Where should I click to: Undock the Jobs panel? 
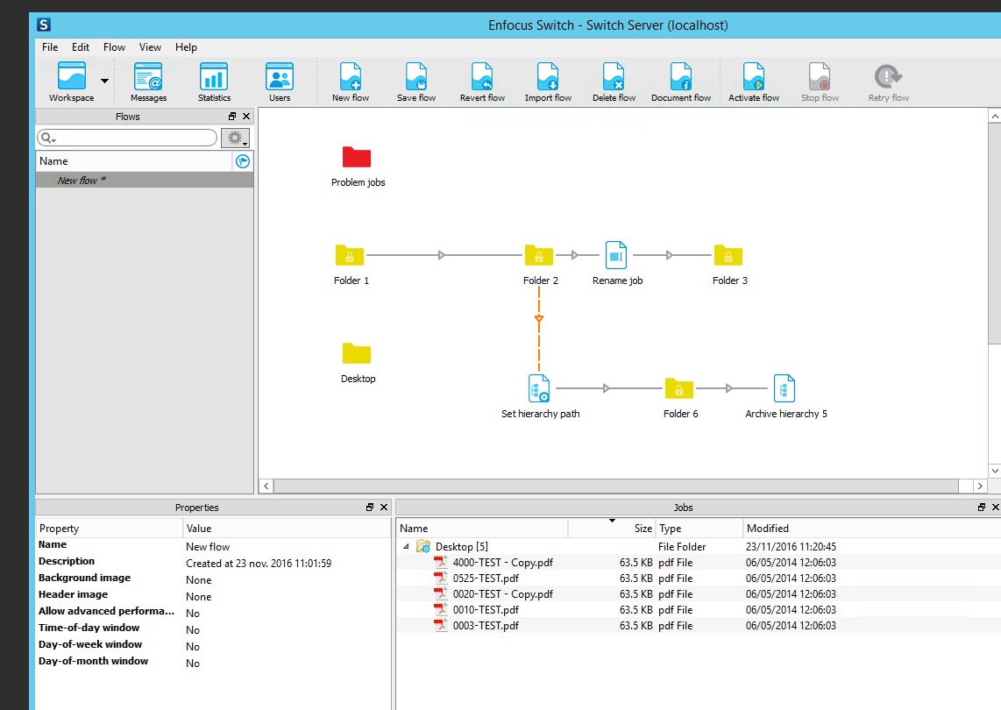coord(982,507)
